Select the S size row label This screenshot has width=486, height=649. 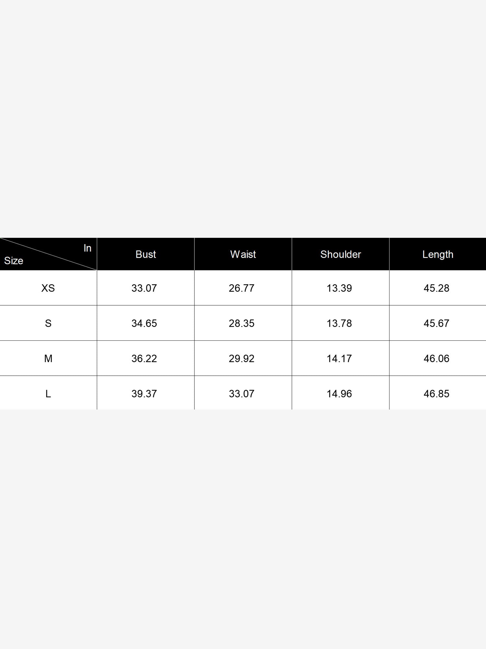click(x=48, y=323)
